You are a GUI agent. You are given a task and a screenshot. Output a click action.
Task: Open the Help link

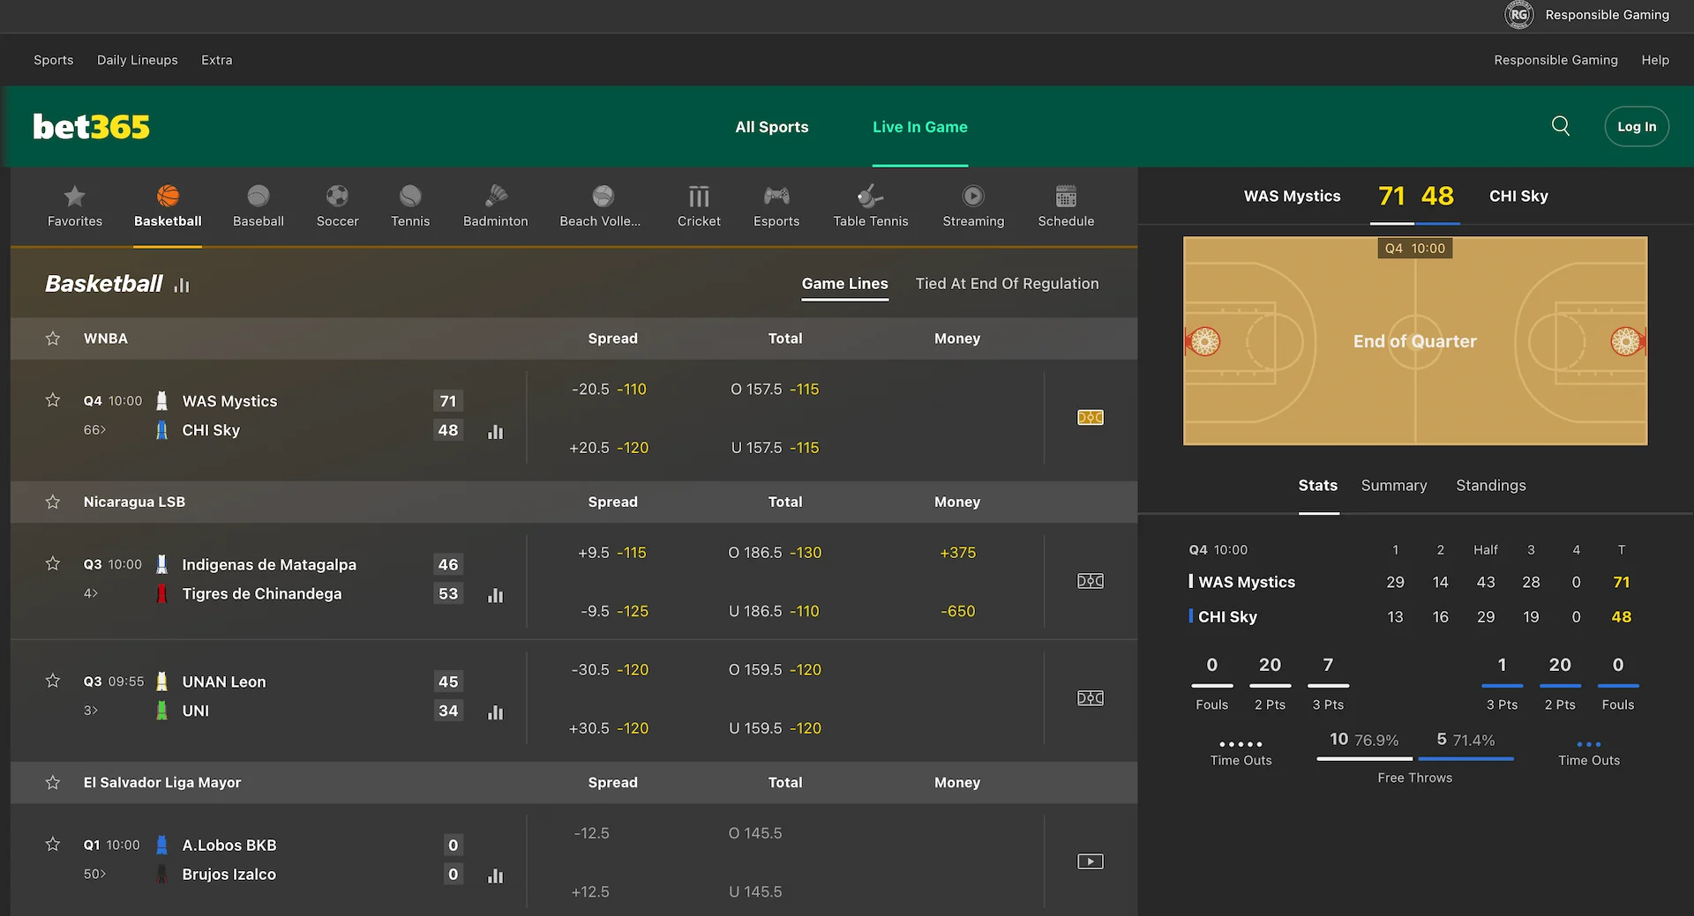point(1655,60)
